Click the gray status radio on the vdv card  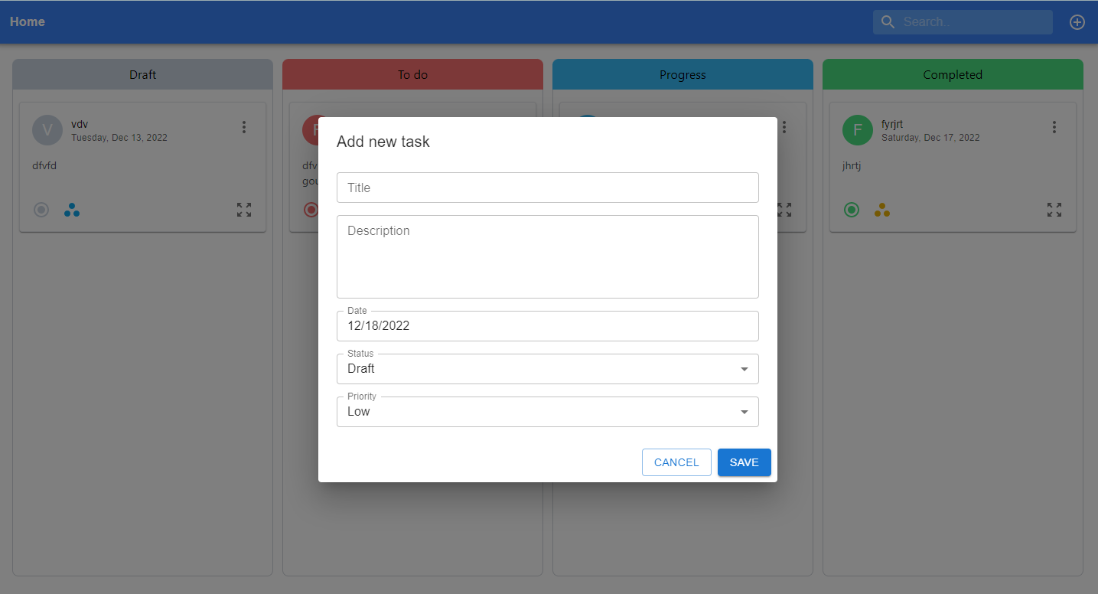point(41,209)
